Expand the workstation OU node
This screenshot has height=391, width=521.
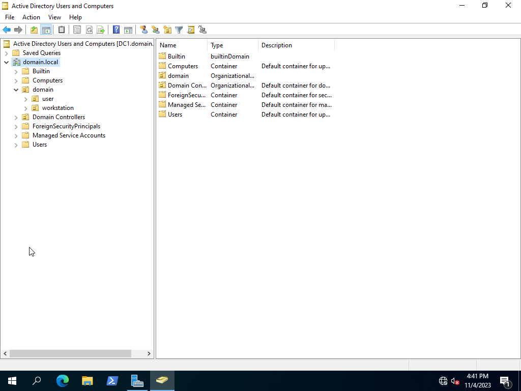coord(25,108)
